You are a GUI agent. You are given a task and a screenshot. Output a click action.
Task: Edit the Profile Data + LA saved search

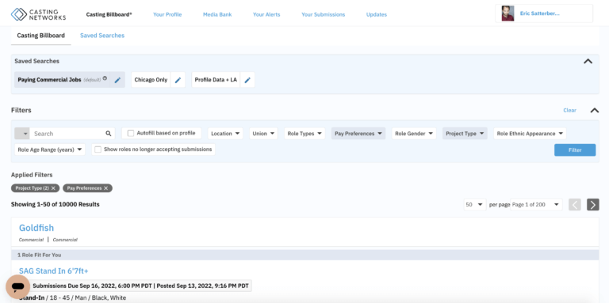(x=247, y=80)
